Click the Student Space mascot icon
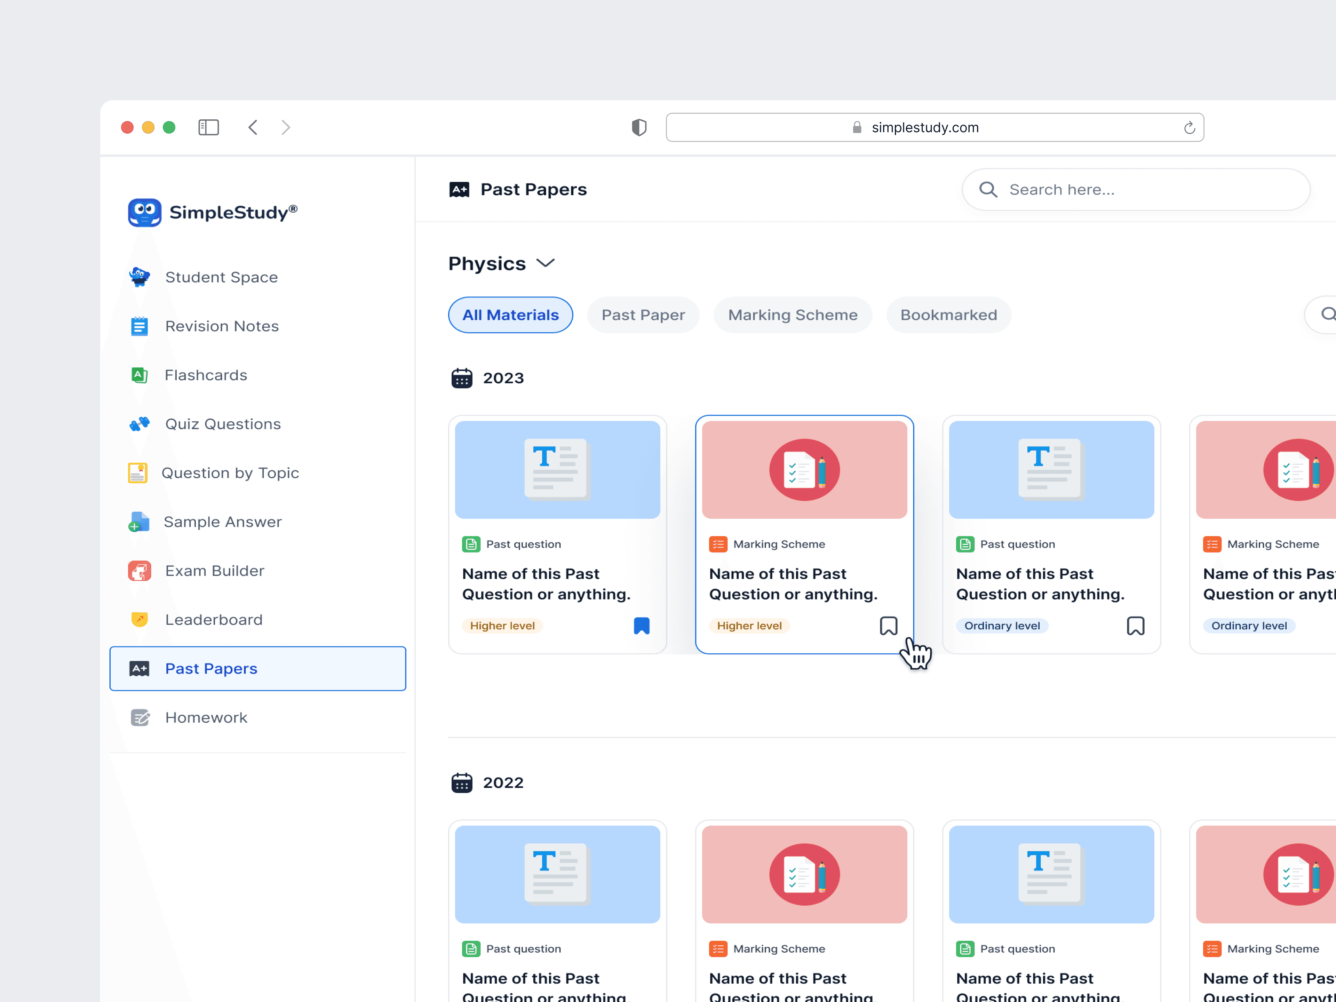Image resolution: width=1336 pixels, height=1002 pixels. 140,277
